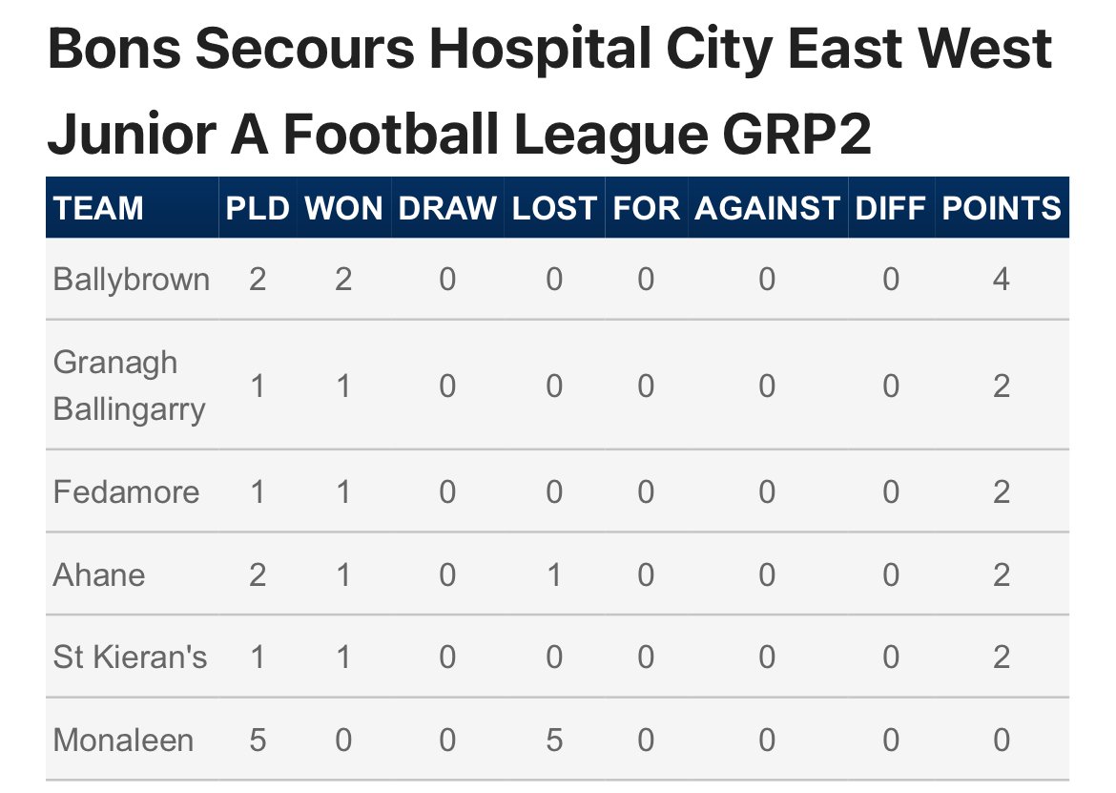Click the WON column header

pos(343,209)
